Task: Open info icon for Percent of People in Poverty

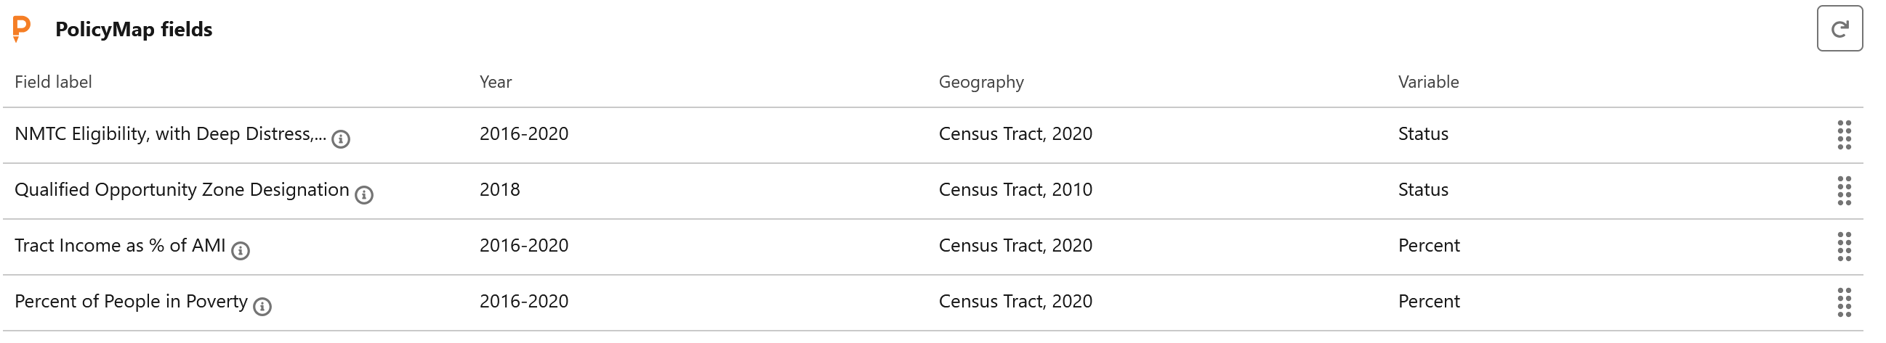Action: point(262,307)
